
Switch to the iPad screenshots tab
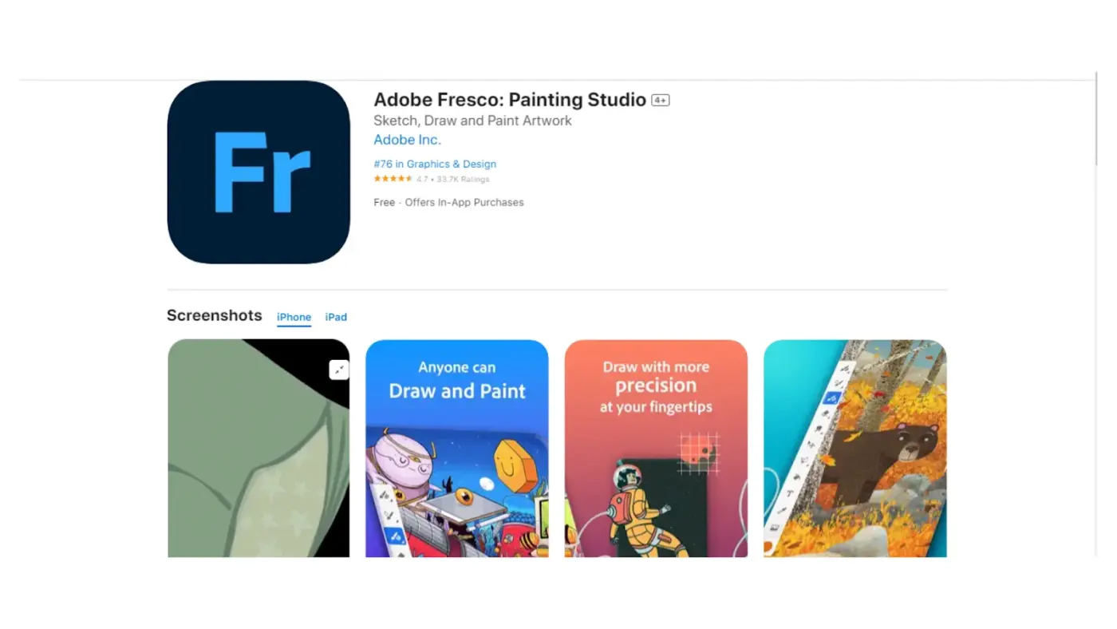(x=336, y=317)
